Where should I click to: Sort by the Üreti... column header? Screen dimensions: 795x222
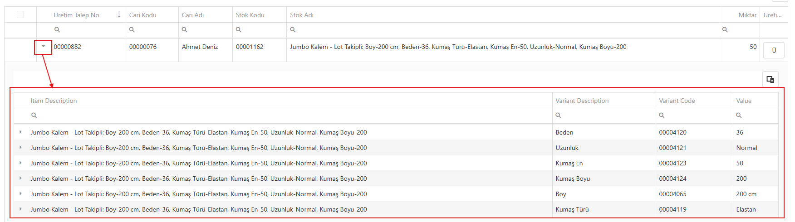(x=772, y=15)
